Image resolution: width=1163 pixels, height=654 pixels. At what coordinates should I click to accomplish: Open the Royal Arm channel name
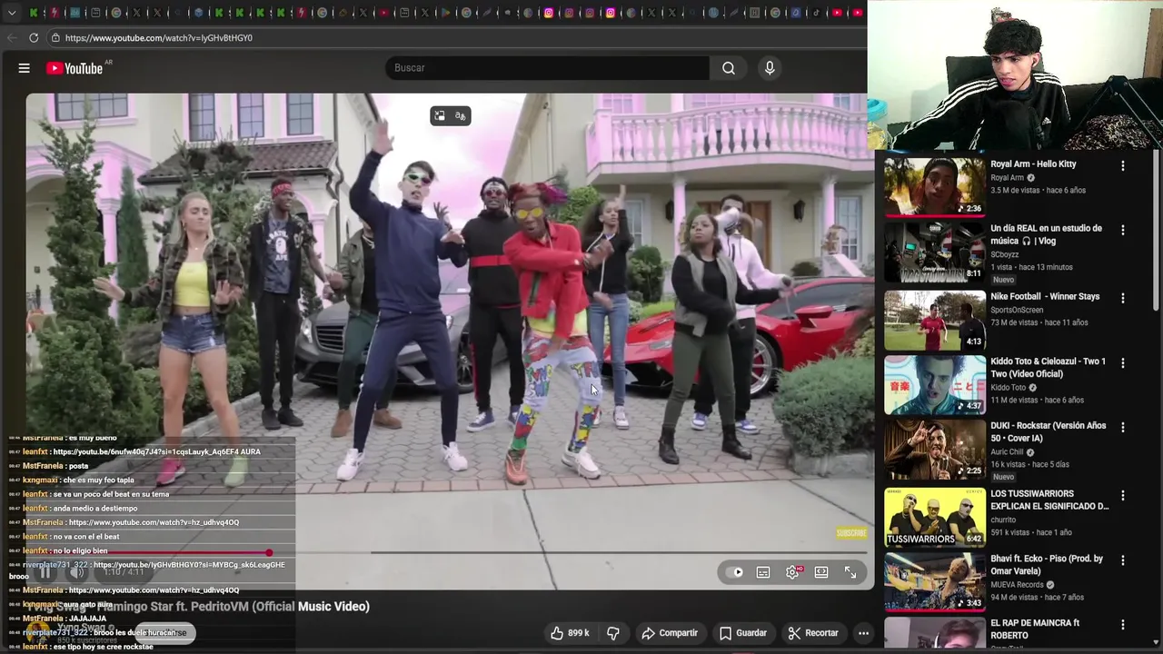pyautogui.click(x=1007, y=178)
